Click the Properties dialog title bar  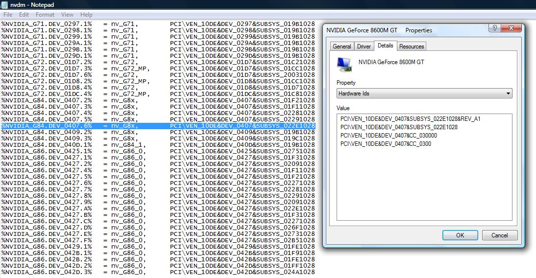(405, 30)
